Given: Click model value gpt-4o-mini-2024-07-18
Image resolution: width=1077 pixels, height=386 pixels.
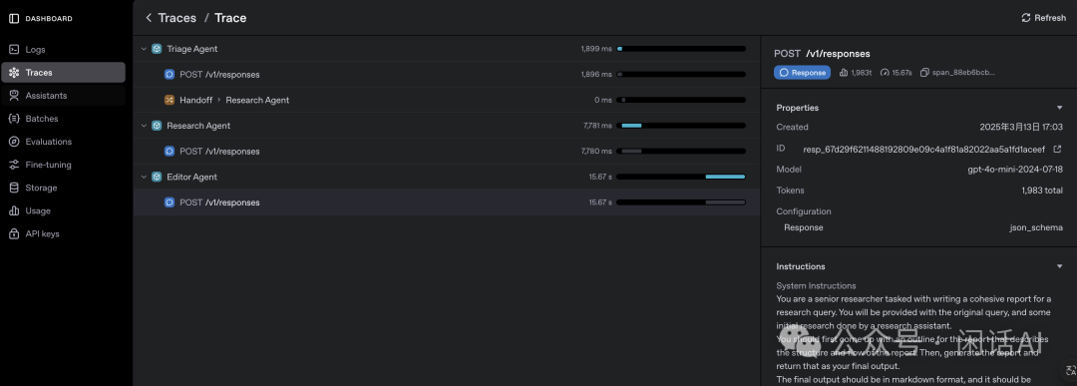Looking at the screenshot, I should tap(1015, 170).
